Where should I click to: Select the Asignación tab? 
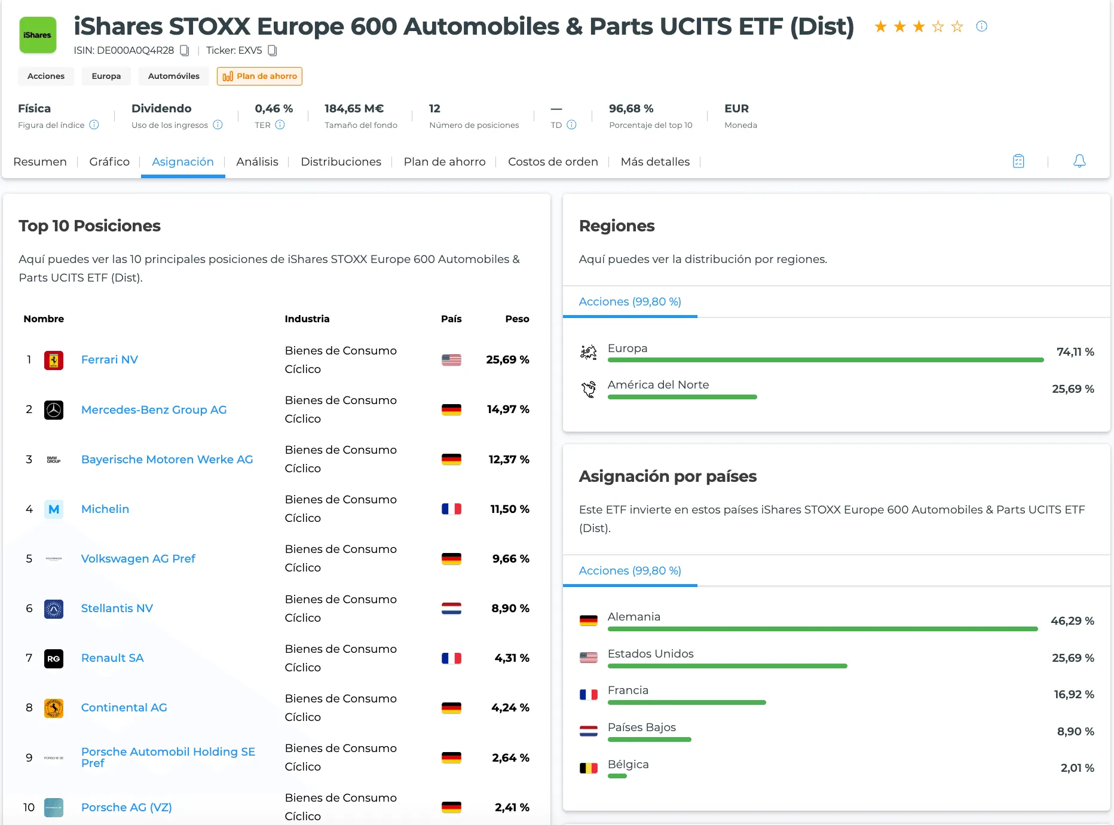coord(183,161)
